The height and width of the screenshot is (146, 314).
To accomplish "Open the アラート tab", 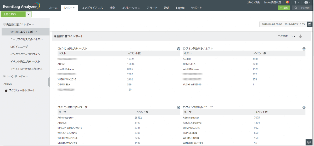I will [x=152, y=8].
